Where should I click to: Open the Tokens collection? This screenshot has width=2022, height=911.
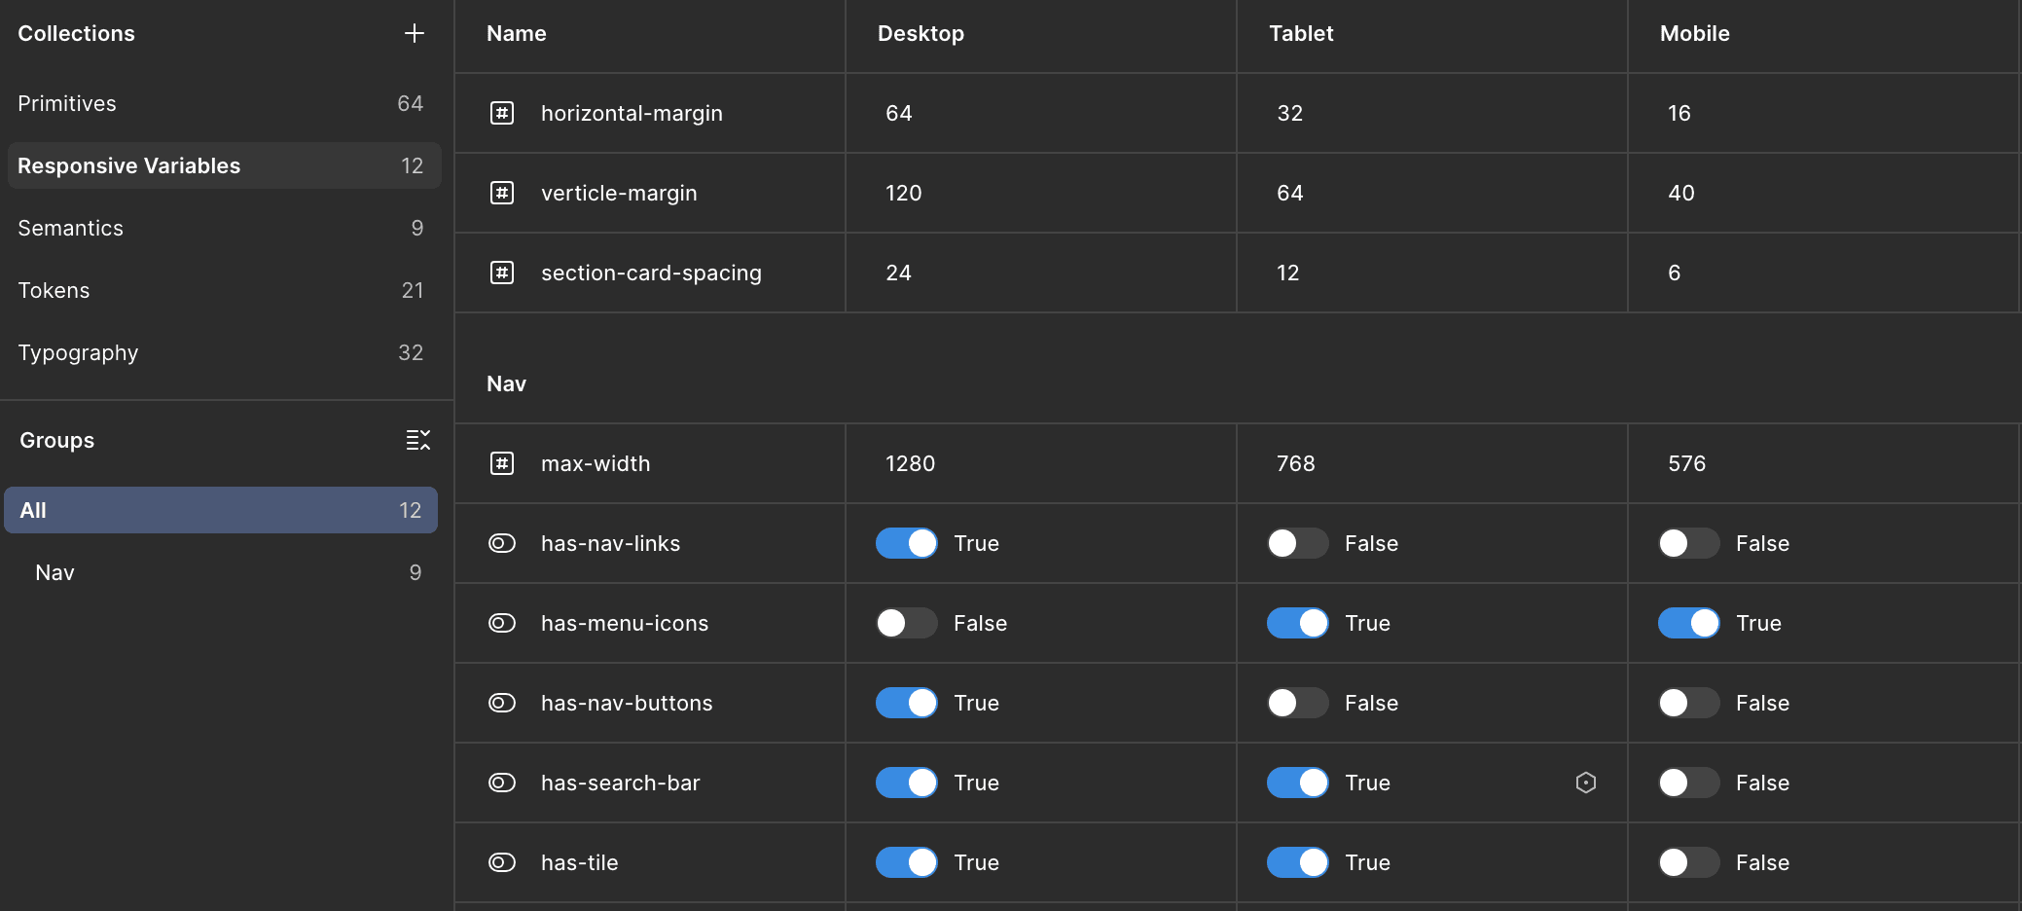point(54,290)
